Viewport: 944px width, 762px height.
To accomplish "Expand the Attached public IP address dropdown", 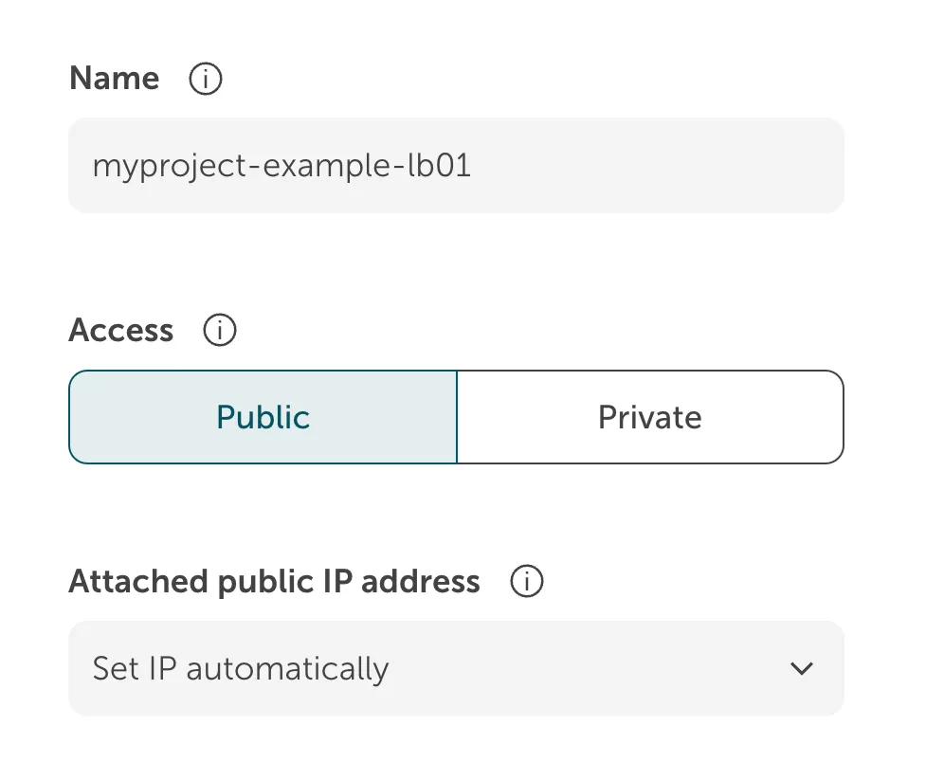I will tap(455, 669).
